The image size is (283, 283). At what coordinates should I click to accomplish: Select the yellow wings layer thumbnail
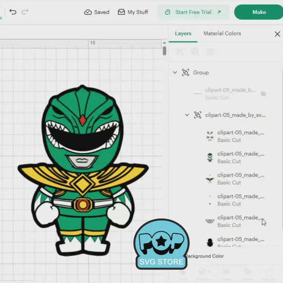pos(210,179)
